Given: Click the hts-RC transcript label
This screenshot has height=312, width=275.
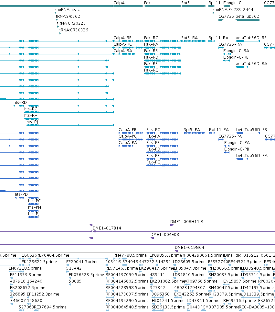Looking at the screenshot, I should pyautogui.click(x=31, y=109).
